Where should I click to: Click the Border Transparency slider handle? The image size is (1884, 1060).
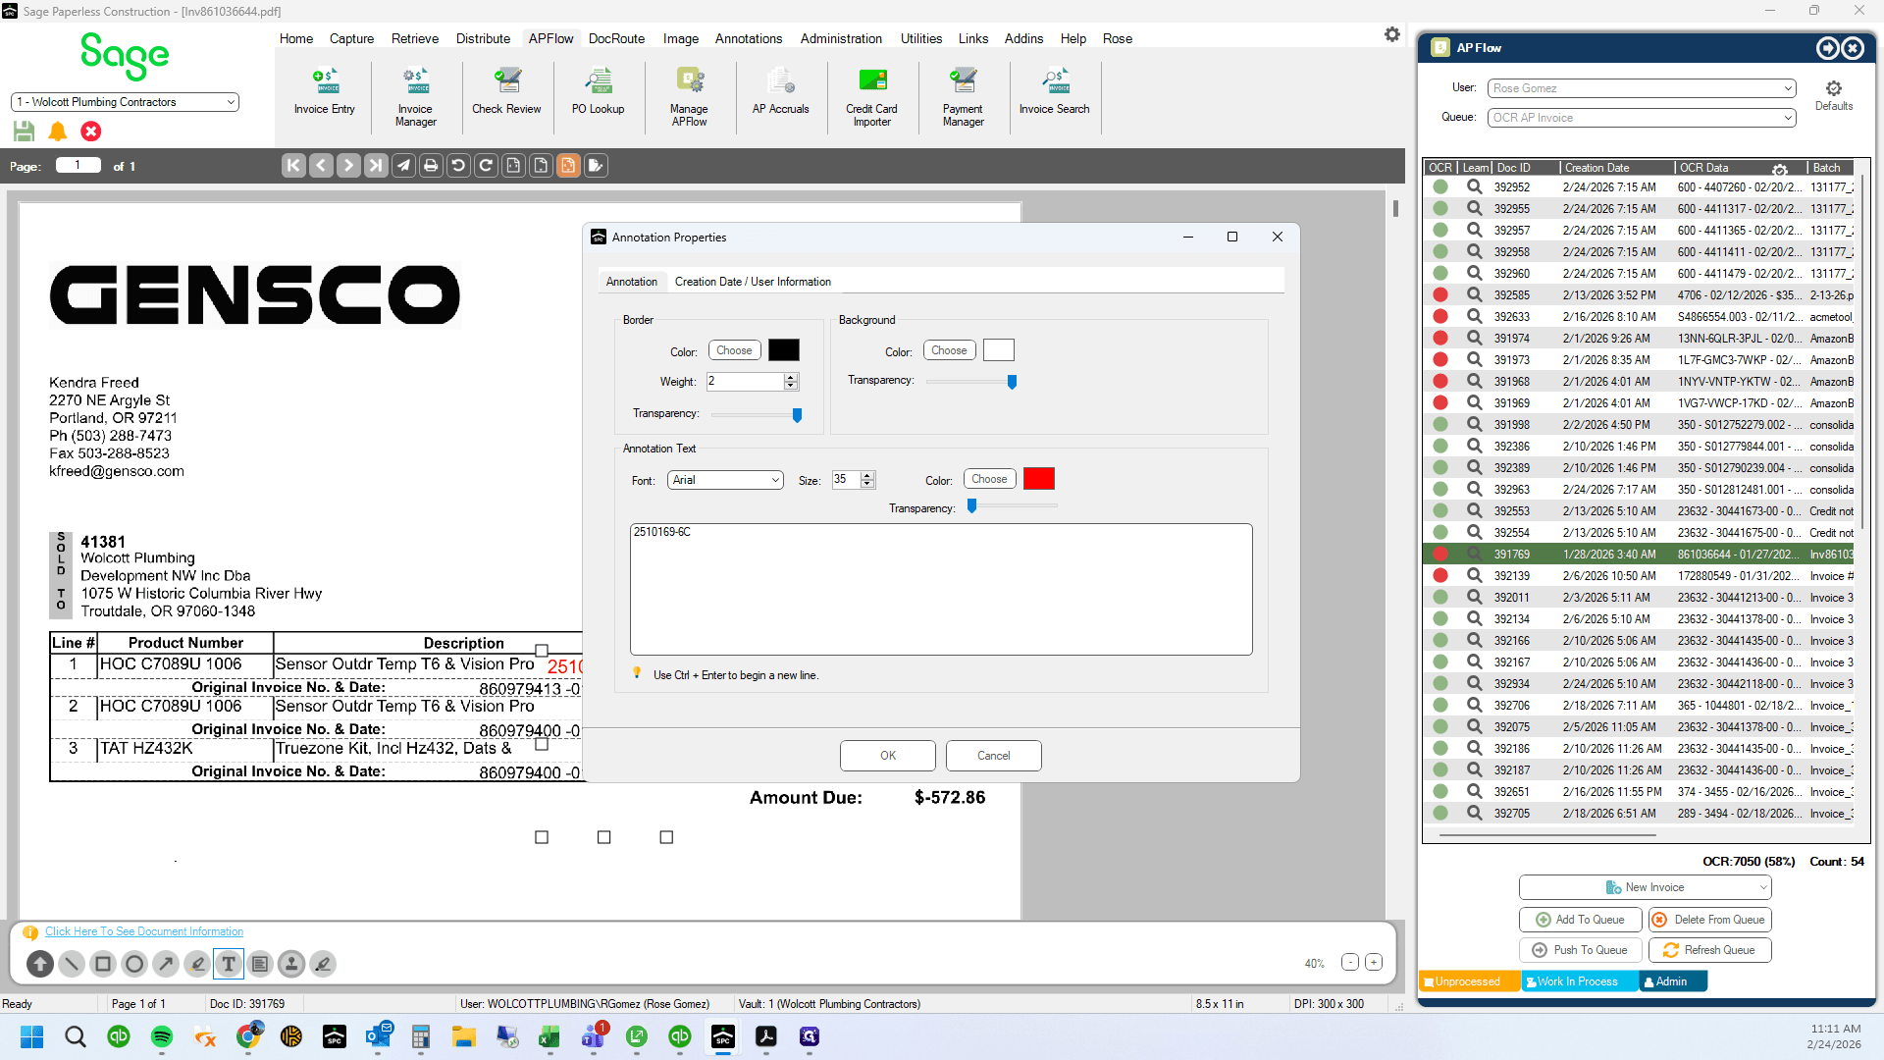[797, 415]
